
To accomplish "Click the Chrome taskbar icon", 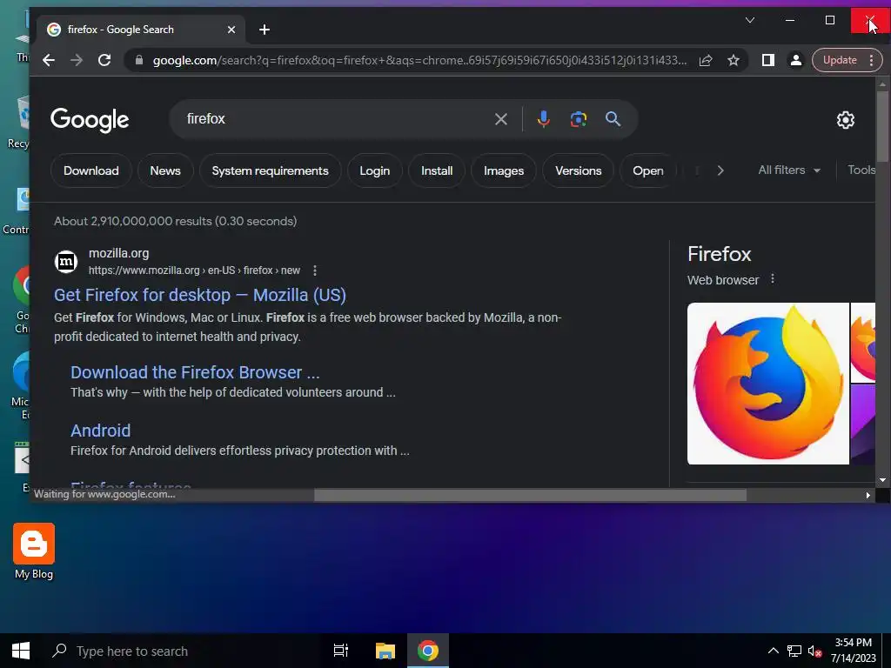I will click(428, 651).
